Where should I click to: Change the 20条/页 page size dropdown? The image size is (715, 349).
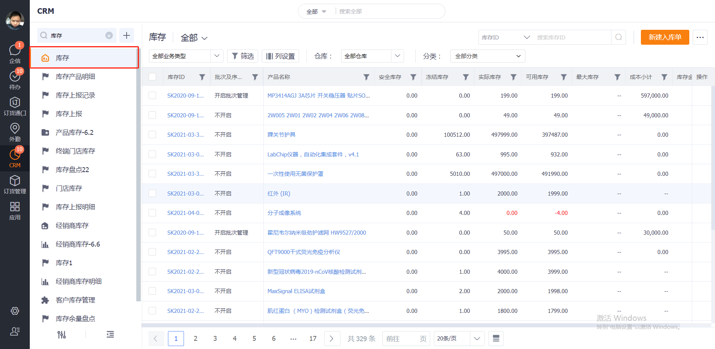[x=459, y=339]
